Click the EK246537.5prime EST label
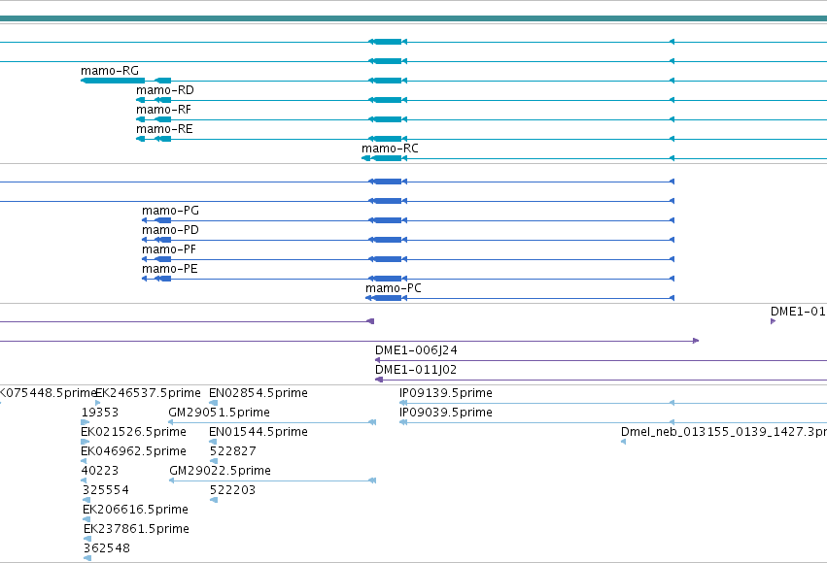The image size is (827, 563). click(148, 393)
